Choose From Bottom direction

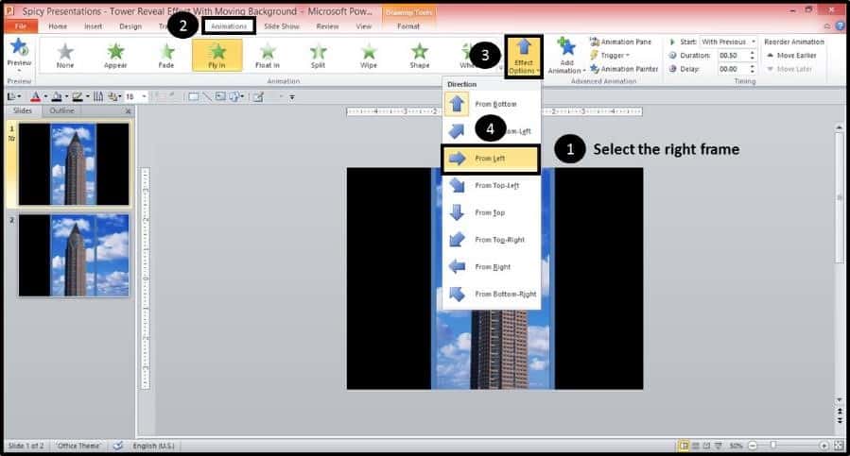491,104
